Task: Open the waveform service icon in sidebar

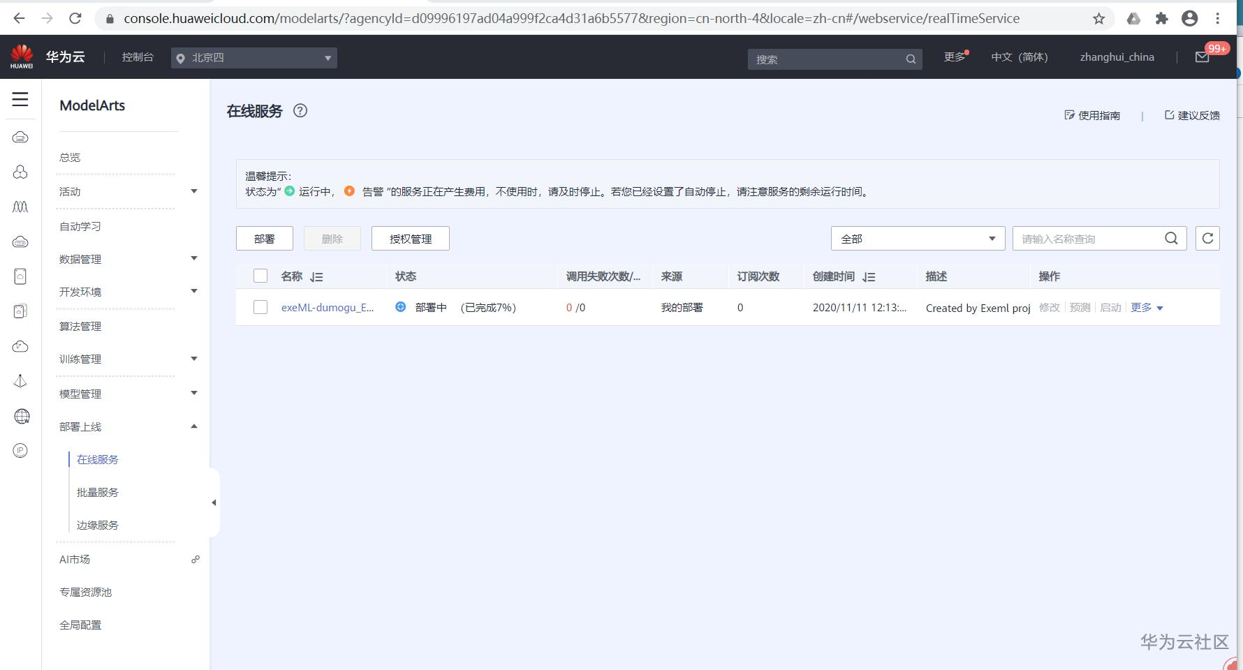Action: pyautogui.click(x=20, y=207)
